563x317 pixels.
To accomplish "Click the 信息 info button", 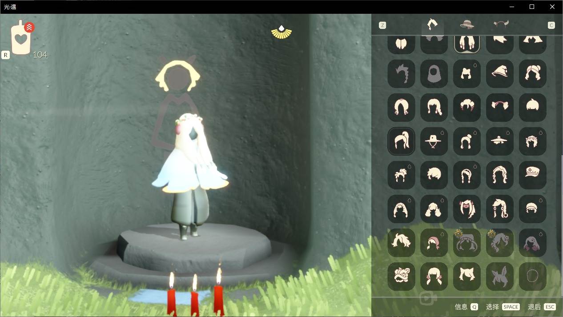I will click(x=466, y=307).
